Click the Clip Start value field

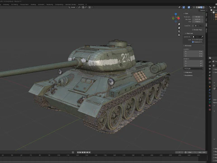pos(198,19)
